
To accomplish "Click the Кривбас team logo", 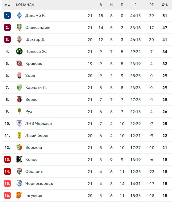I will (19, 63).
